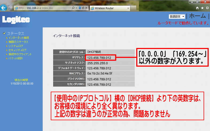The width and height of the screenshot is (210, 131).
Task: Select the Wireless Router browser tab
Action: click(107, 8)
